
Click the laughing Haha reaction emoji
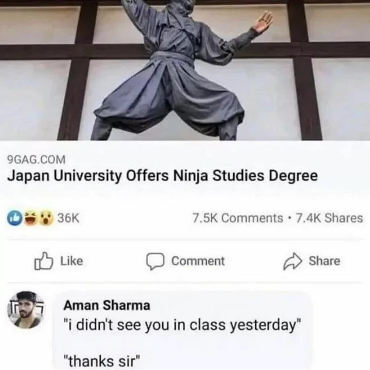pos(30,218)
